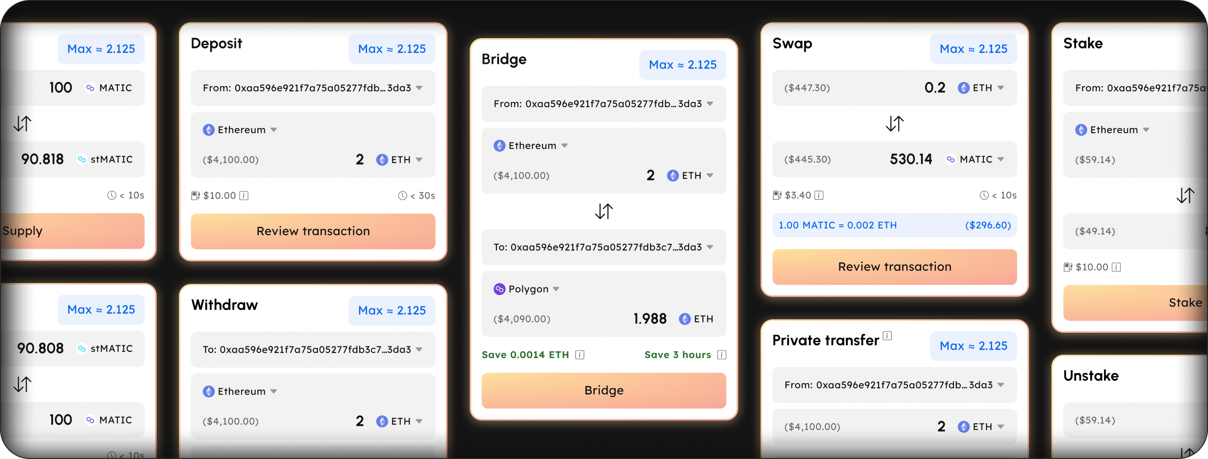Click the gas pump icon in Swap card
The height and width of the screenshot is (459, 1208).
point(777,196)
